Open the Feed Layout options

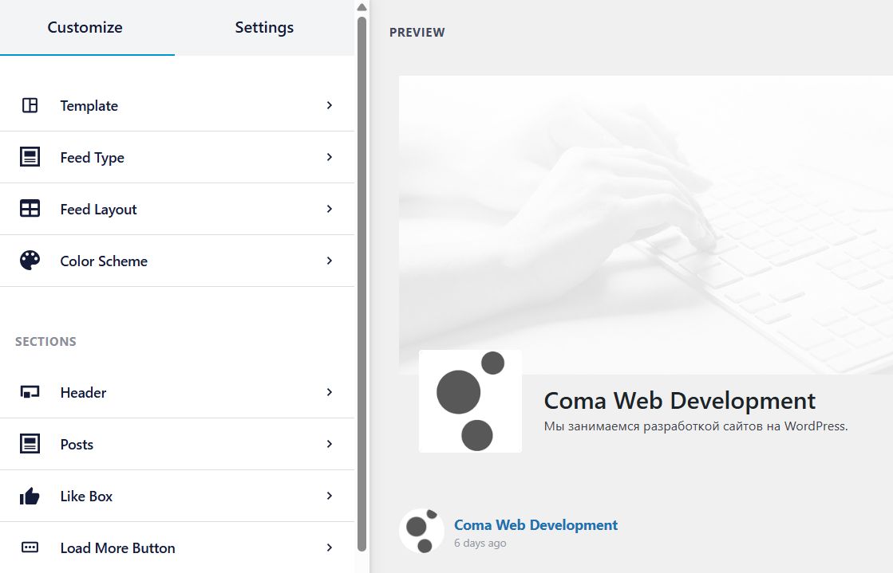(x=329, y=208)
